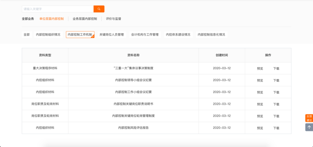Open the 反馈建议 feedback widget
Screen dimensions: 313x147
coord(309,118)
